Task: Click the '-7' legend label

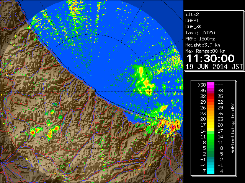Action: click(203, 171)
